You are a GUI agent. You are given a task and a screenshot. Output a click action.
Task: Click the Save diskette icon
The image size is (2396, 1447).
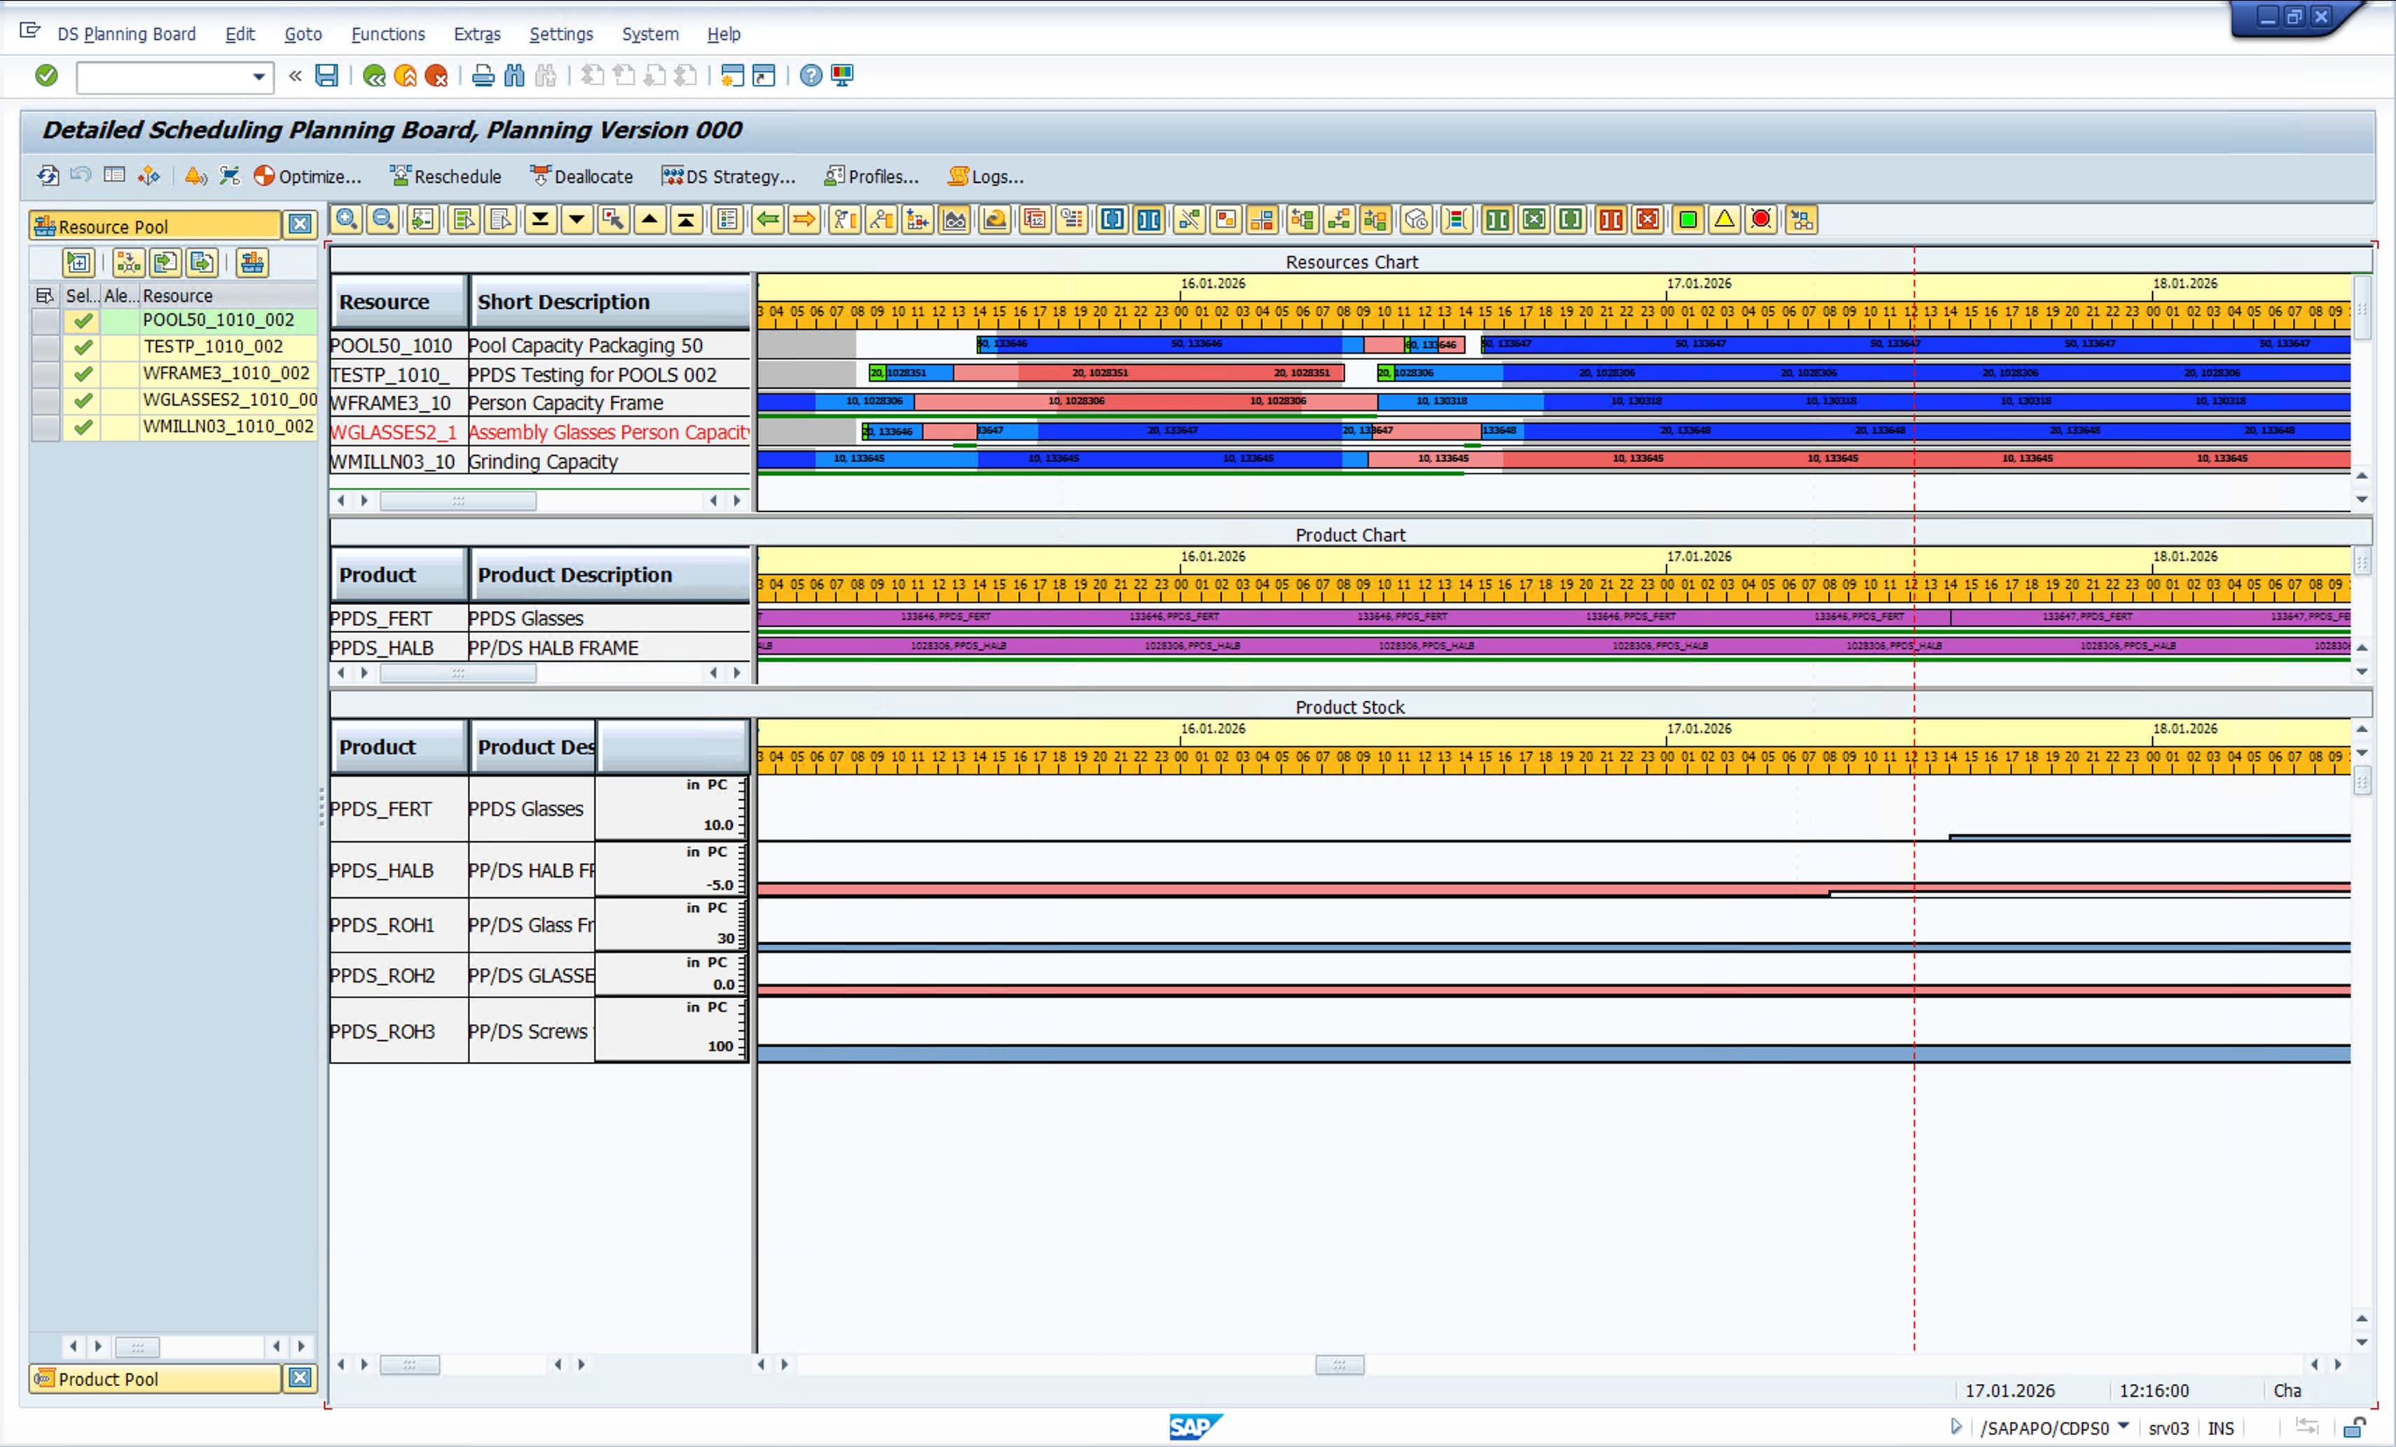click(326, 76)
